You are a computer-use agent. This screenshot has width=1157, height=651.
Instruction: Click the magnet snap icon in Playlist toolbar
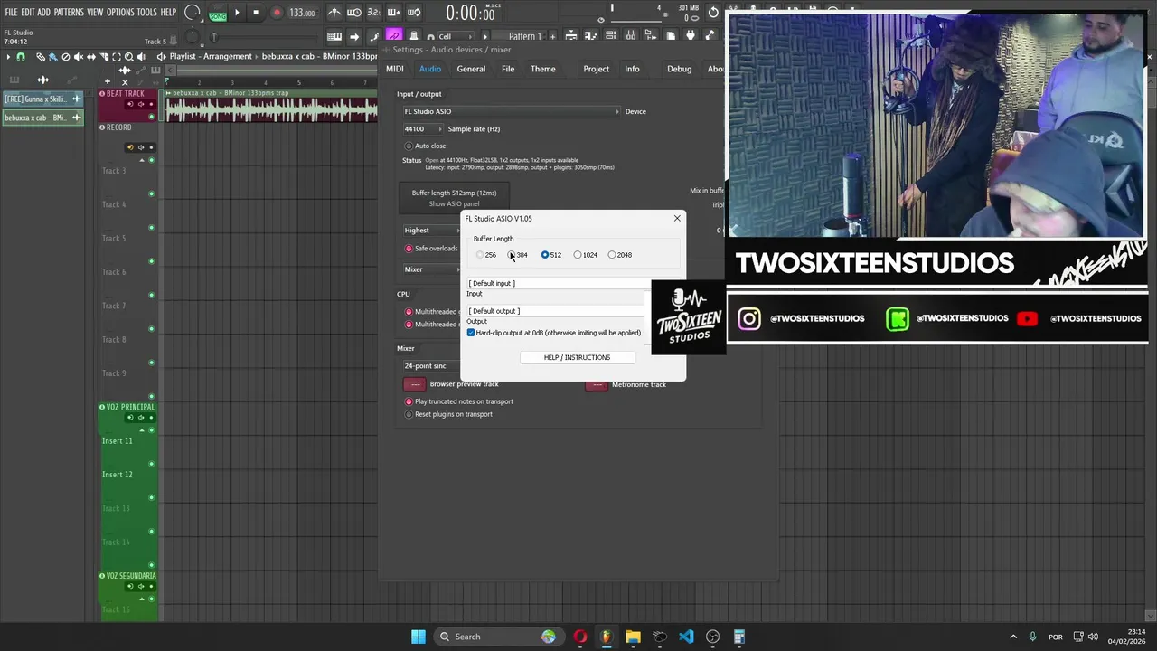[x=21, y=57]
